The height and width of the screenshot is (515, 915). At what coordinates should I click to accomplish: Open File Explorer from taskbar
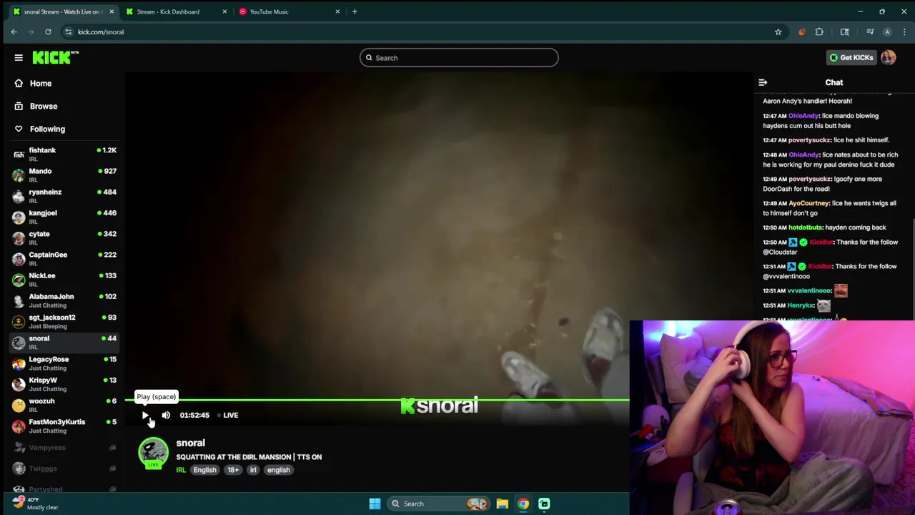point(503,504)
